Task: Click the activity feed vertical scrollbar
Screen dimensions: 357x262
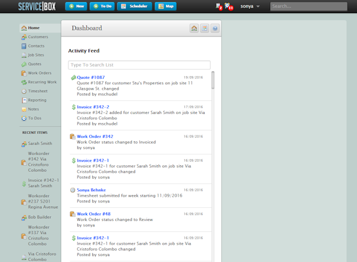Action: (x=213, y=80)
